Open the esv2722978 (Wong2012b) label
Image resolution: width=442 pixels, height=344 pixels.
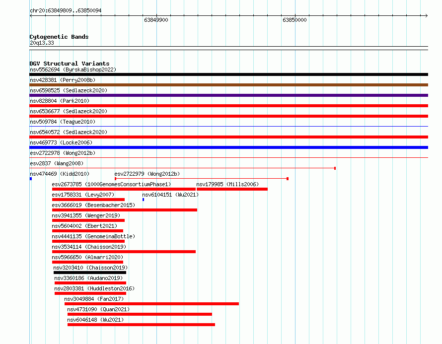pyautogui.click(x=63, y=153)
